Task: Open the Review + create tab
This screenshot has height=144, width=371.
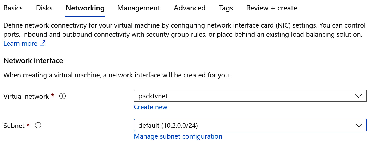Action: 271,8
